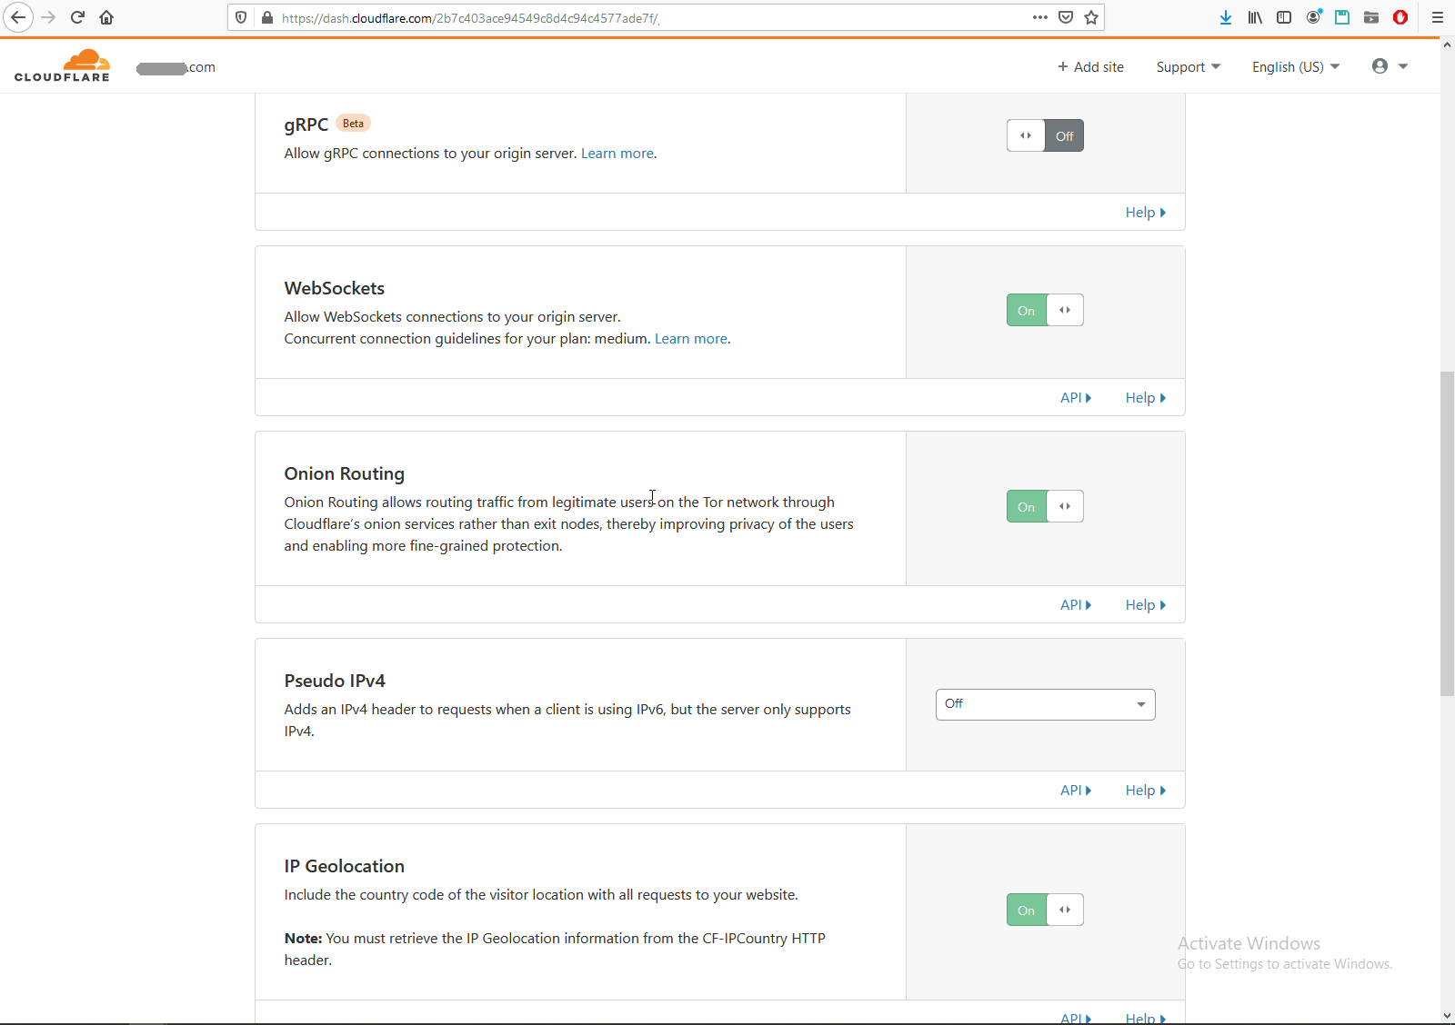Expand the Support menu
The image size is (1455, 1025).
pyautogui.click(x=1188, y=67)
